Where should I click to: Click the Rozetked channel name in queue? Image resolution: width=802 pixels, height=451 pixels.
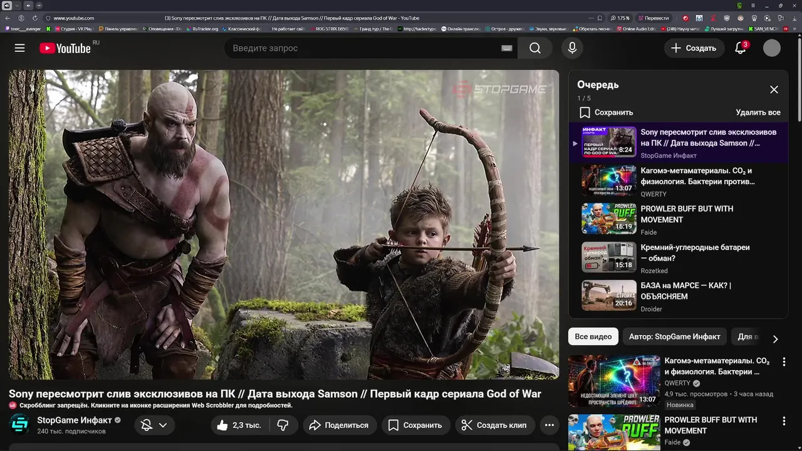(x=654, y=271)
